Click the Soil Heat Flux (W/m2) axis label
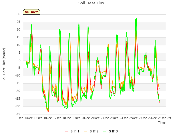Viewport: 183px width, 137px height. pyautogui.click(x=4, y=65)
